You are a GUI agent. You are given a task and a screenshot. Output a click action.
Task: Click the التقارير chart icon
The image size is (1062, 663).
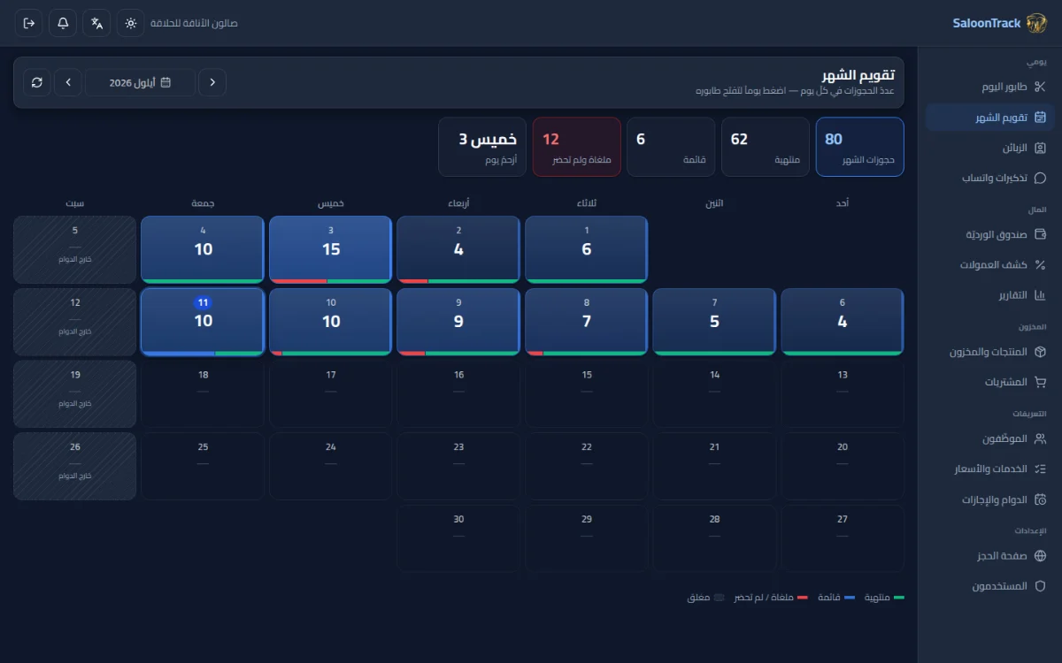[x=1040, y=294]
